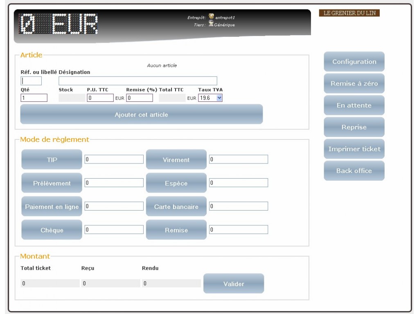Click the Virement amount field
The height and width of the screenshot is (314, 419).
[239, 159]
